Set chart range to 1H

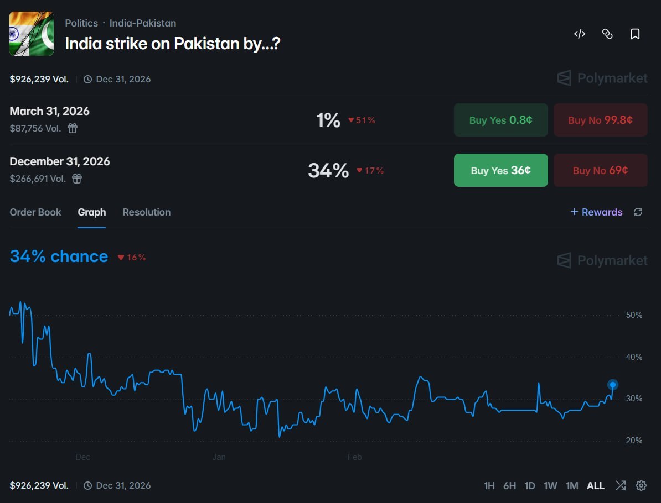[x=489, y=486]
